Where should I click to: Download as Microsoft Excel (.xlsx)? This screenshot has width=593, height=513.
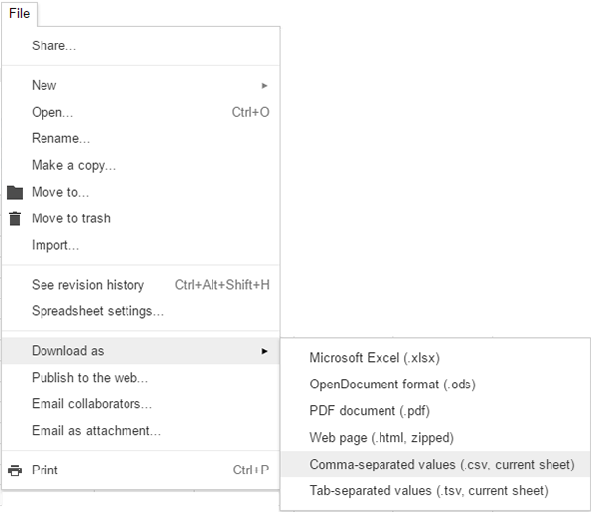tap(375, 358)
